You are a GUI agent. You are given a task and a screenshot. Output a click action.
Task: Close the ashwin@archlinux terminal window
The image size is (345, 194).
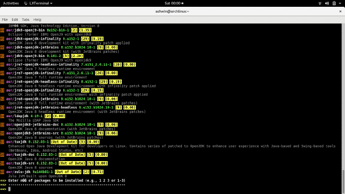340,11
